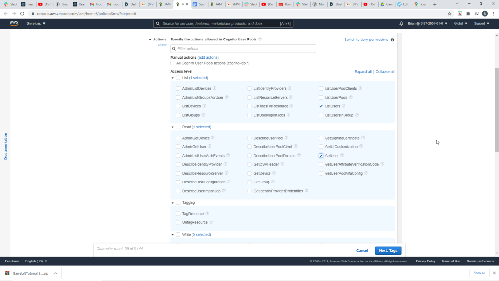The height and width of the screenshot is (281, 499).
Task: Click the help icon beside ListUsers
Action: [345, 106]
